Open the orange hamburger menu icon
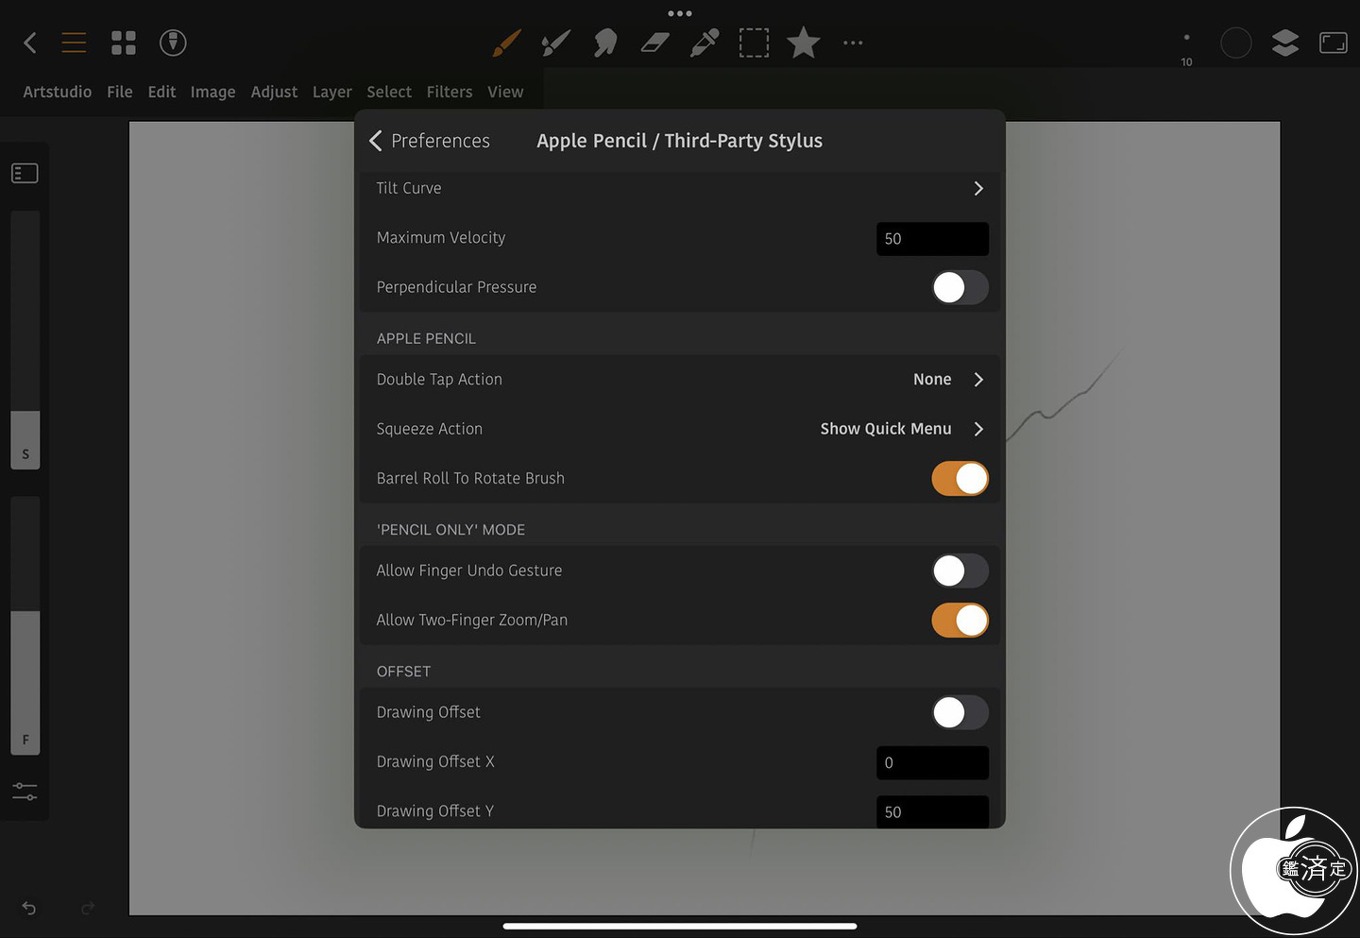 [74, 43]
